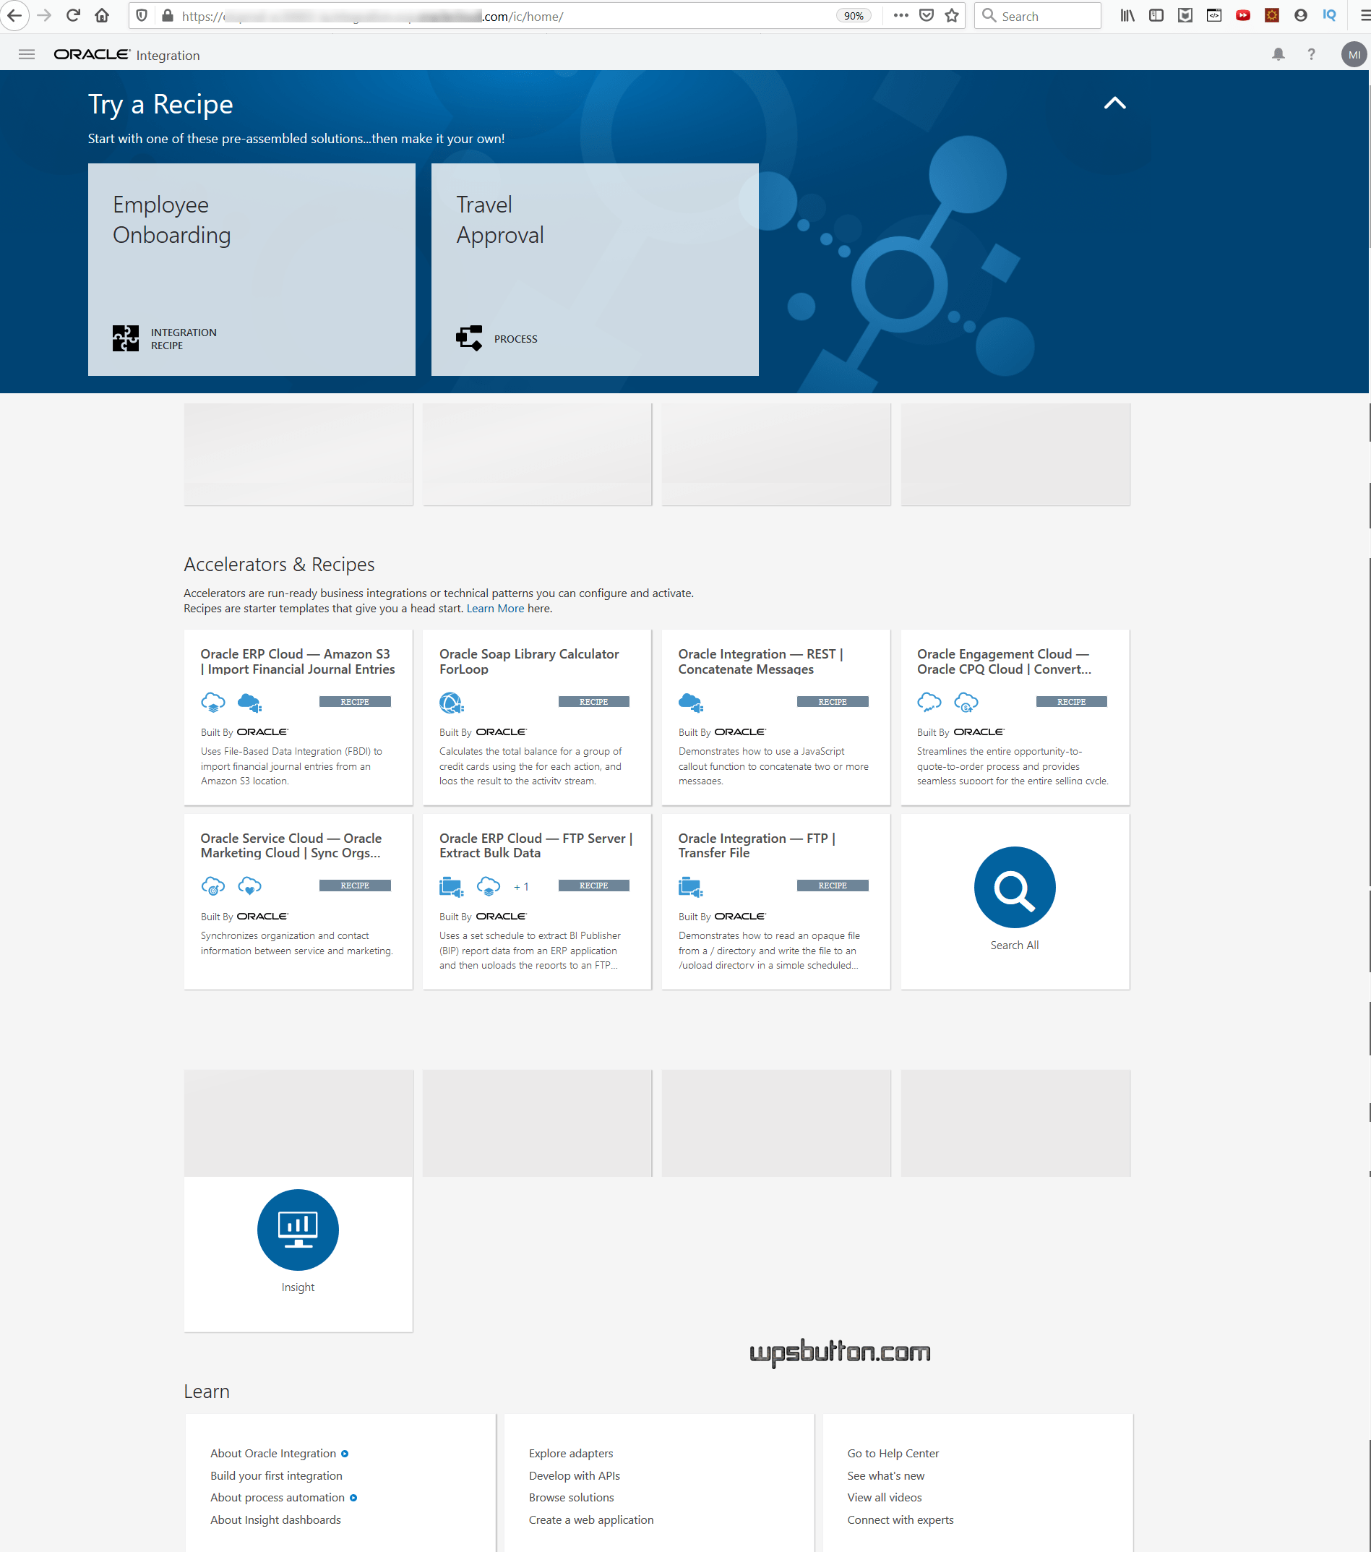Open Connect with experts link

coord(901,1519)
